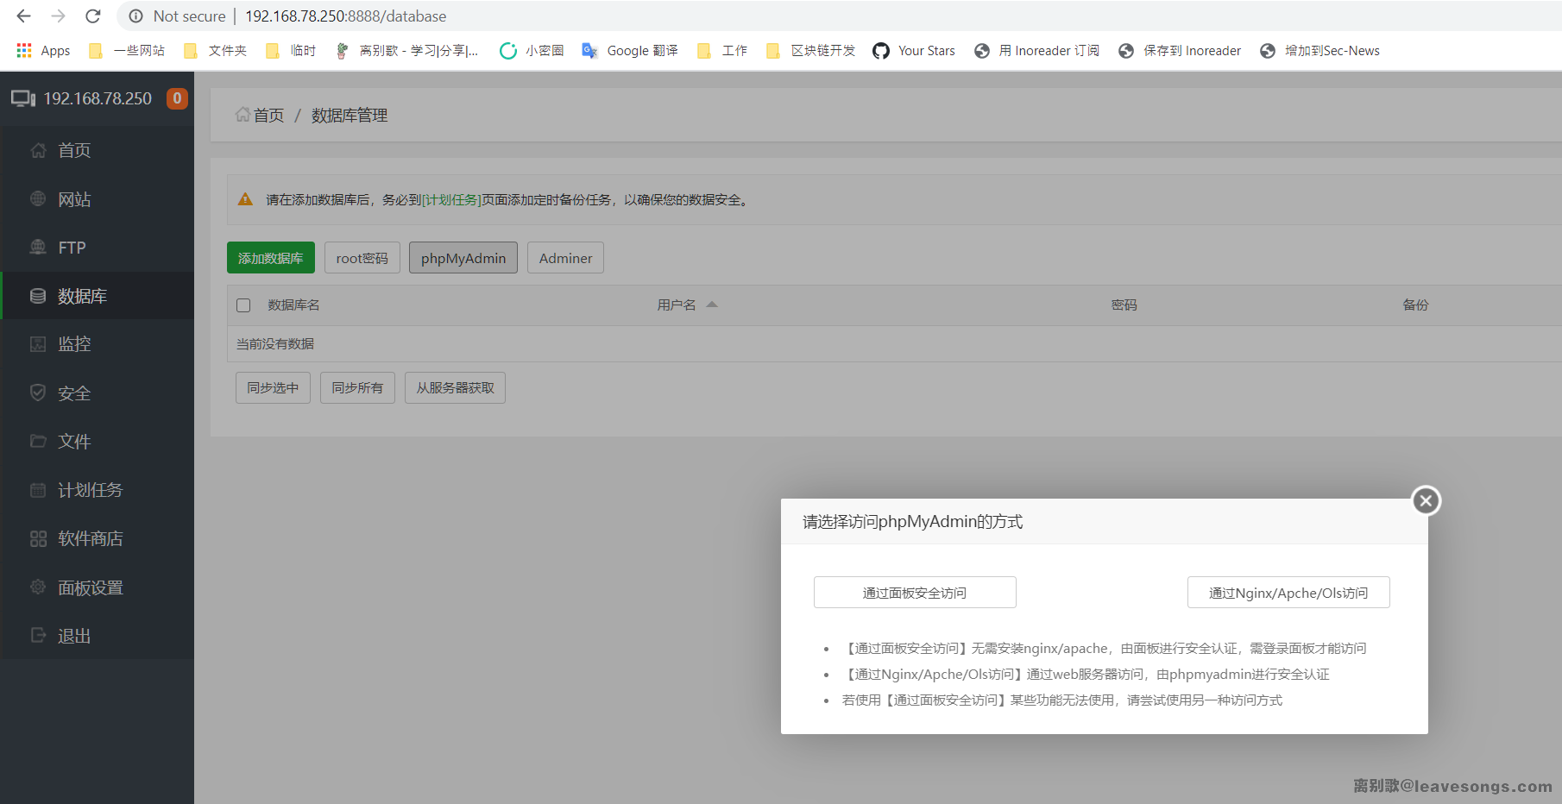The height and width of the screenshot is (804, 1562).
Task: Click the 监控 monitor icon
Action: [x=38, y=344]
